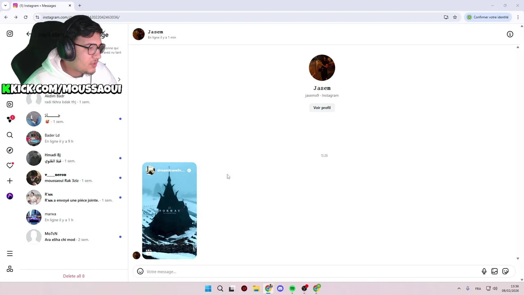Open Windows Start button
This screenshot has height=295, width=524.
[x=208, y=288]
